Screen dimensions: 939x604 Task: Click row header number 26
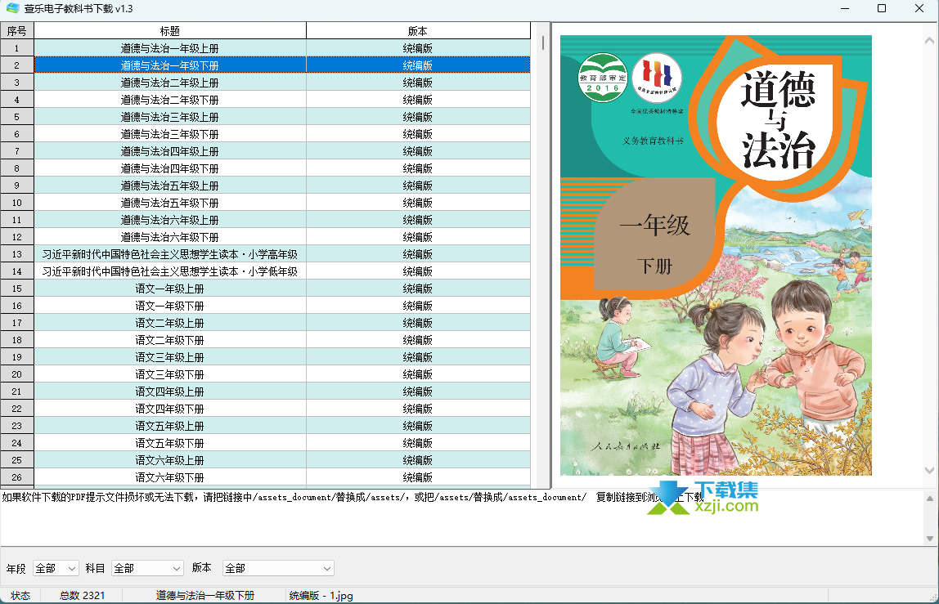[16, 477]
